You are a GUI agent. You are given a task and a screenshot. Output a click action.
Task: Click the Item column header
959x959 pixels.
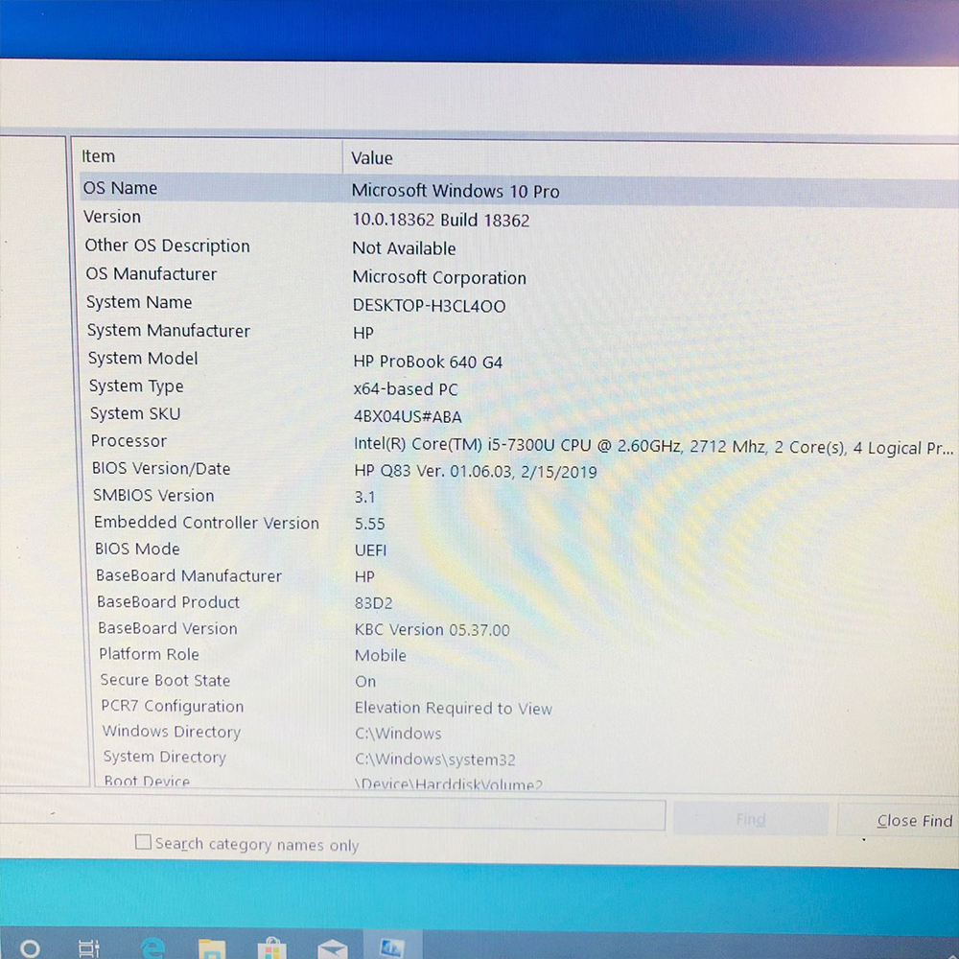click(x=99, y=155)
